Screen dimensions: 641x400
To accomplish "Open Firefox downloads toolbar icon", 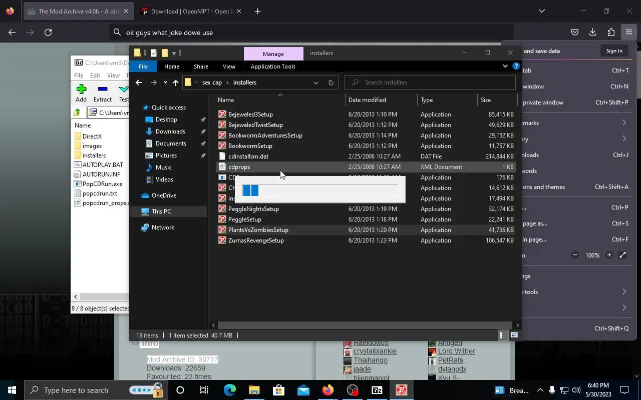I will click(592, 32).
